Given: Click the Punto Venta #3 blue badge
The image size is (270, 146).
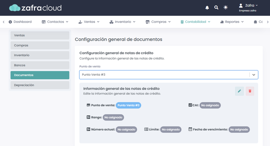Looking at the screenshot, I should 128,105.
